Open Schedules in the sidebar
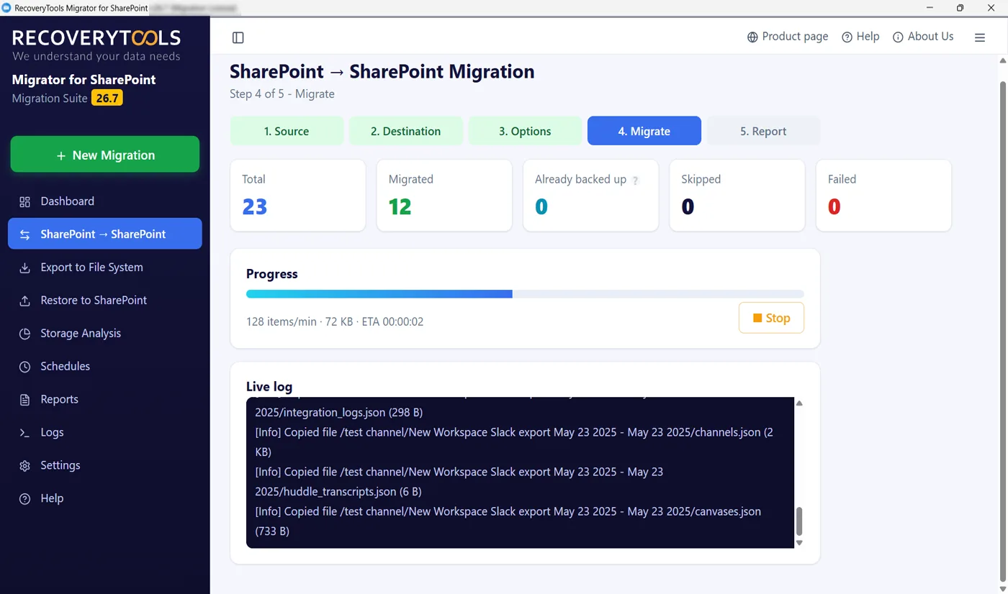The width and height of the screenshot is (1008, 594). pyautogui.click(x=105, y=367)
